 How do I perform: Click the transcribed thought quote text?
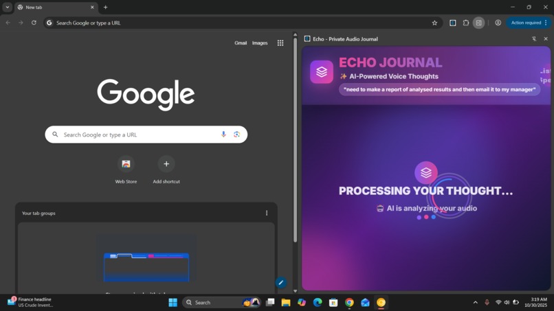pos(439,90)
